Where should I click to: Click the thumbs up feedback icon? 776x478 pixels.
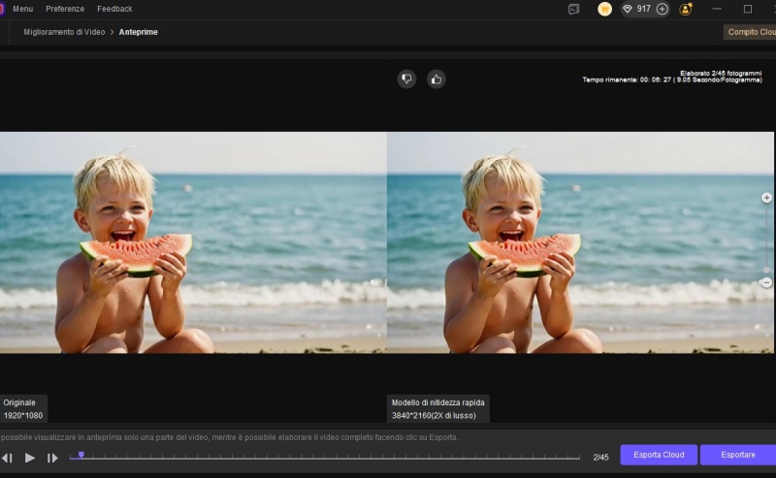436,80
